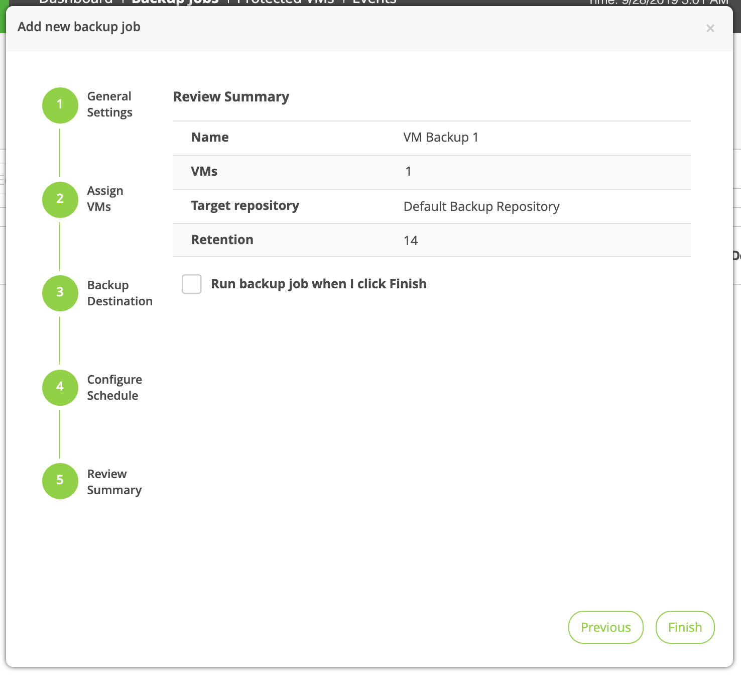Open the Assign VMs step label

[x=105, y=199]
